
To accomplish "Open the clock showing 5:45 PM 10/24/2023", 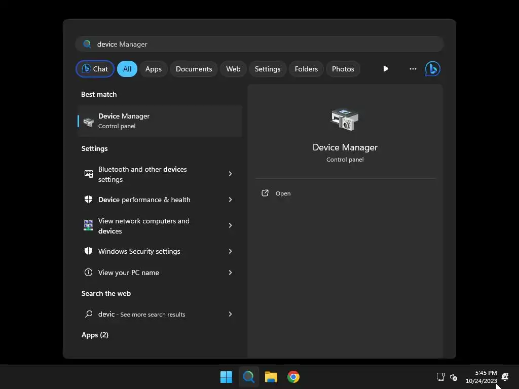I will click(x=481, y=377).
